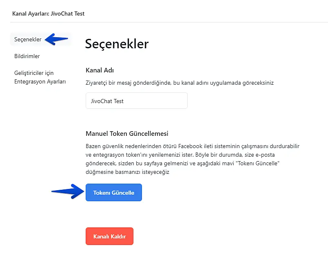Click the Kanal Adı field label

tap(100, 70)
